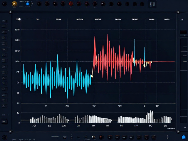Click the blue round button at bottom right
The image size is (188, 141).
[184, 137]
